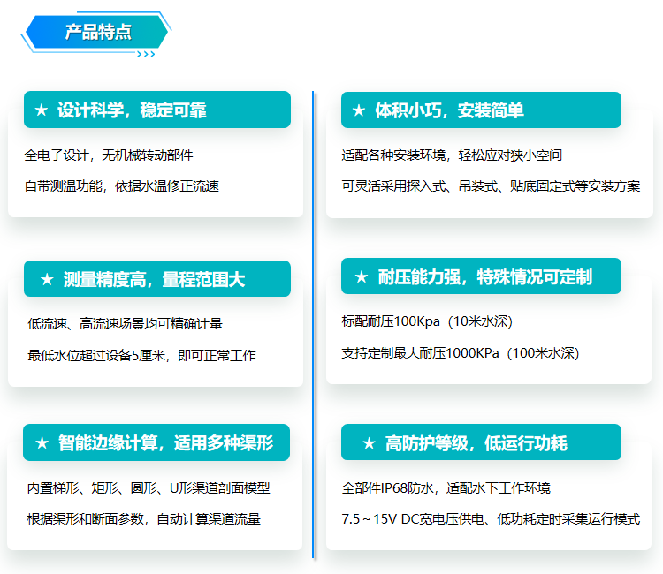Click the text 支持定制最大耐压1000KPa（100米水深）

(x=461, y=352)
